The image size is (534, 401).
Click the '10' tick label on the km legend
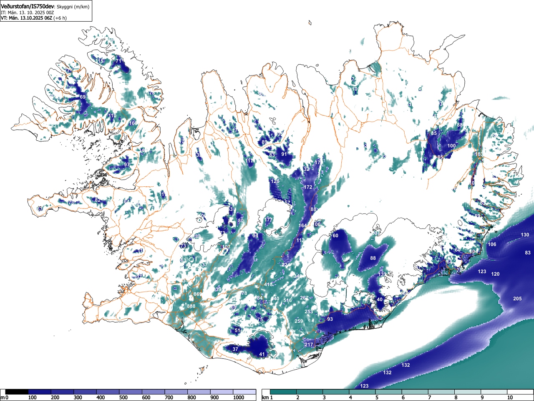[x=510, y=398]
